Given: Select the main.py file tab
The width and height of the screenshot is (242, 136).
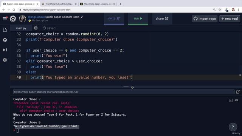Looking at the screenshot, I should click(21, 28).
